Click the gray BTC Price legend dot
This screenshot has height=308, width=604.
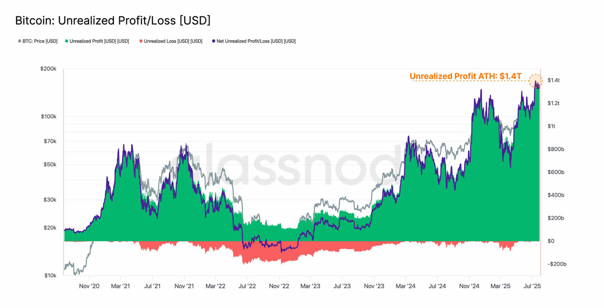pos(19,41)
